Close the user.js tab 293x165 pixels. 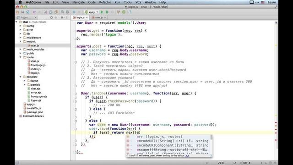coord(105,17)
